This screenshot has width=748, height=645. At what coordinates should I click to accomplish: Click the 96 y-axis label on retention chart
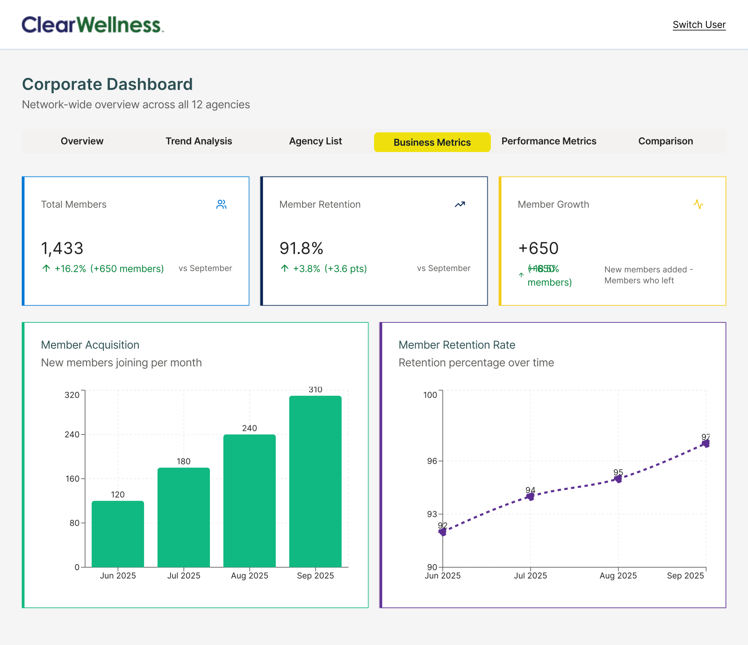tap(432, 461)
